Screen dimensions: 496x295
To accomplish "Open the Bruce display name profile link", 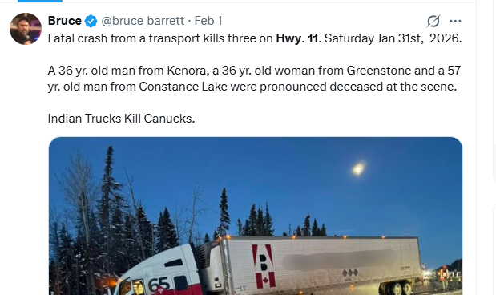I will (x=65, y=21).
